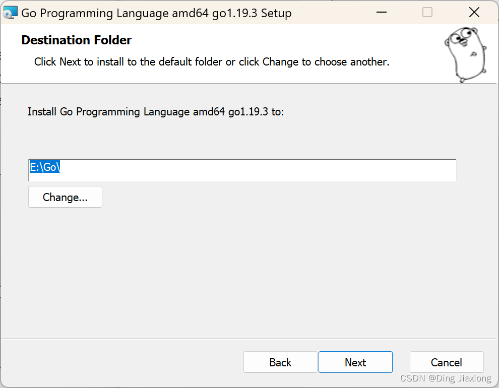Click the installer icon in the title bar
The image size is (499, 388).
(x=10, y=13)
